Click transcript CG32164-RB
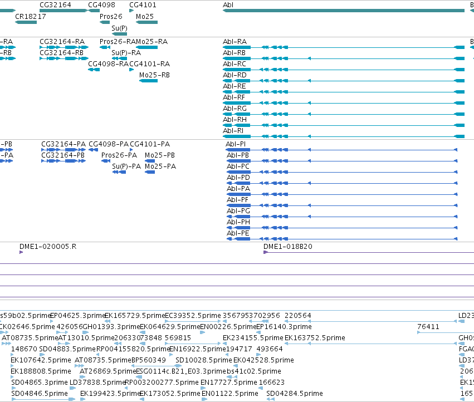Screen dimensions: 474x402 (x=64, y=58)
